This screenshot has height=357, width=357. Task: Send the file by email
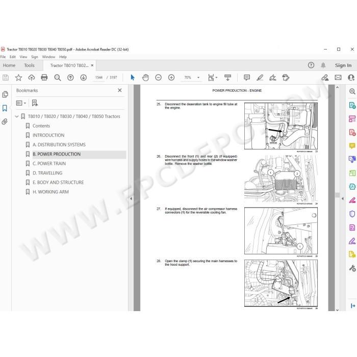point(338,78)
